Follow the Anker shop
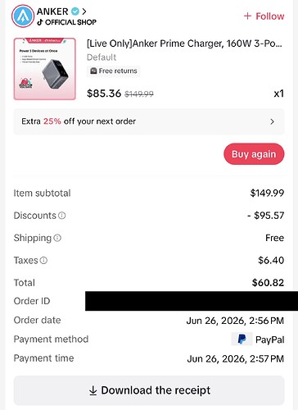 [x=264, y=16]
